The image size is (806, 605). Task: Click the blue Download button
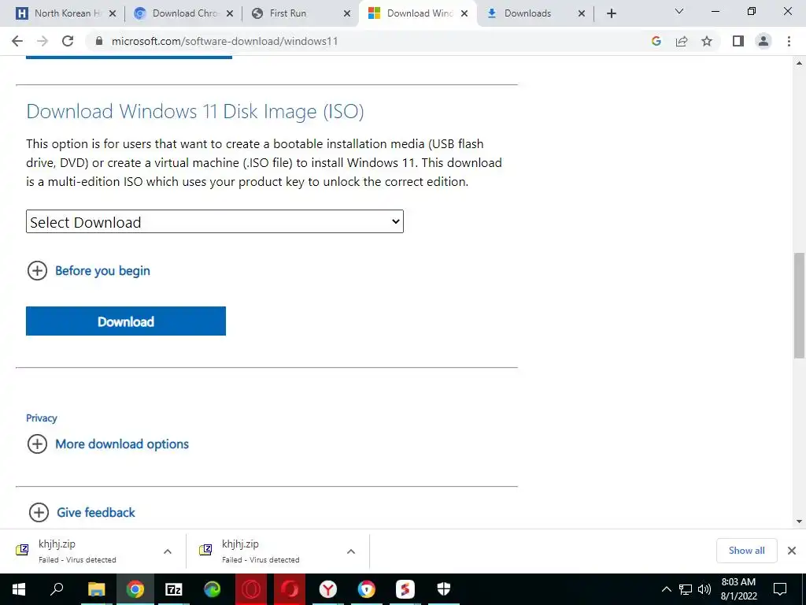[126, 321]
